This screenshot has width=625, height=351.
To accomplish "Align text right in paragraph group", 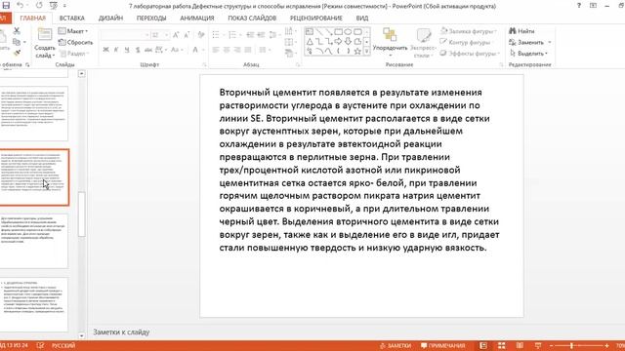I will (237, 50).
